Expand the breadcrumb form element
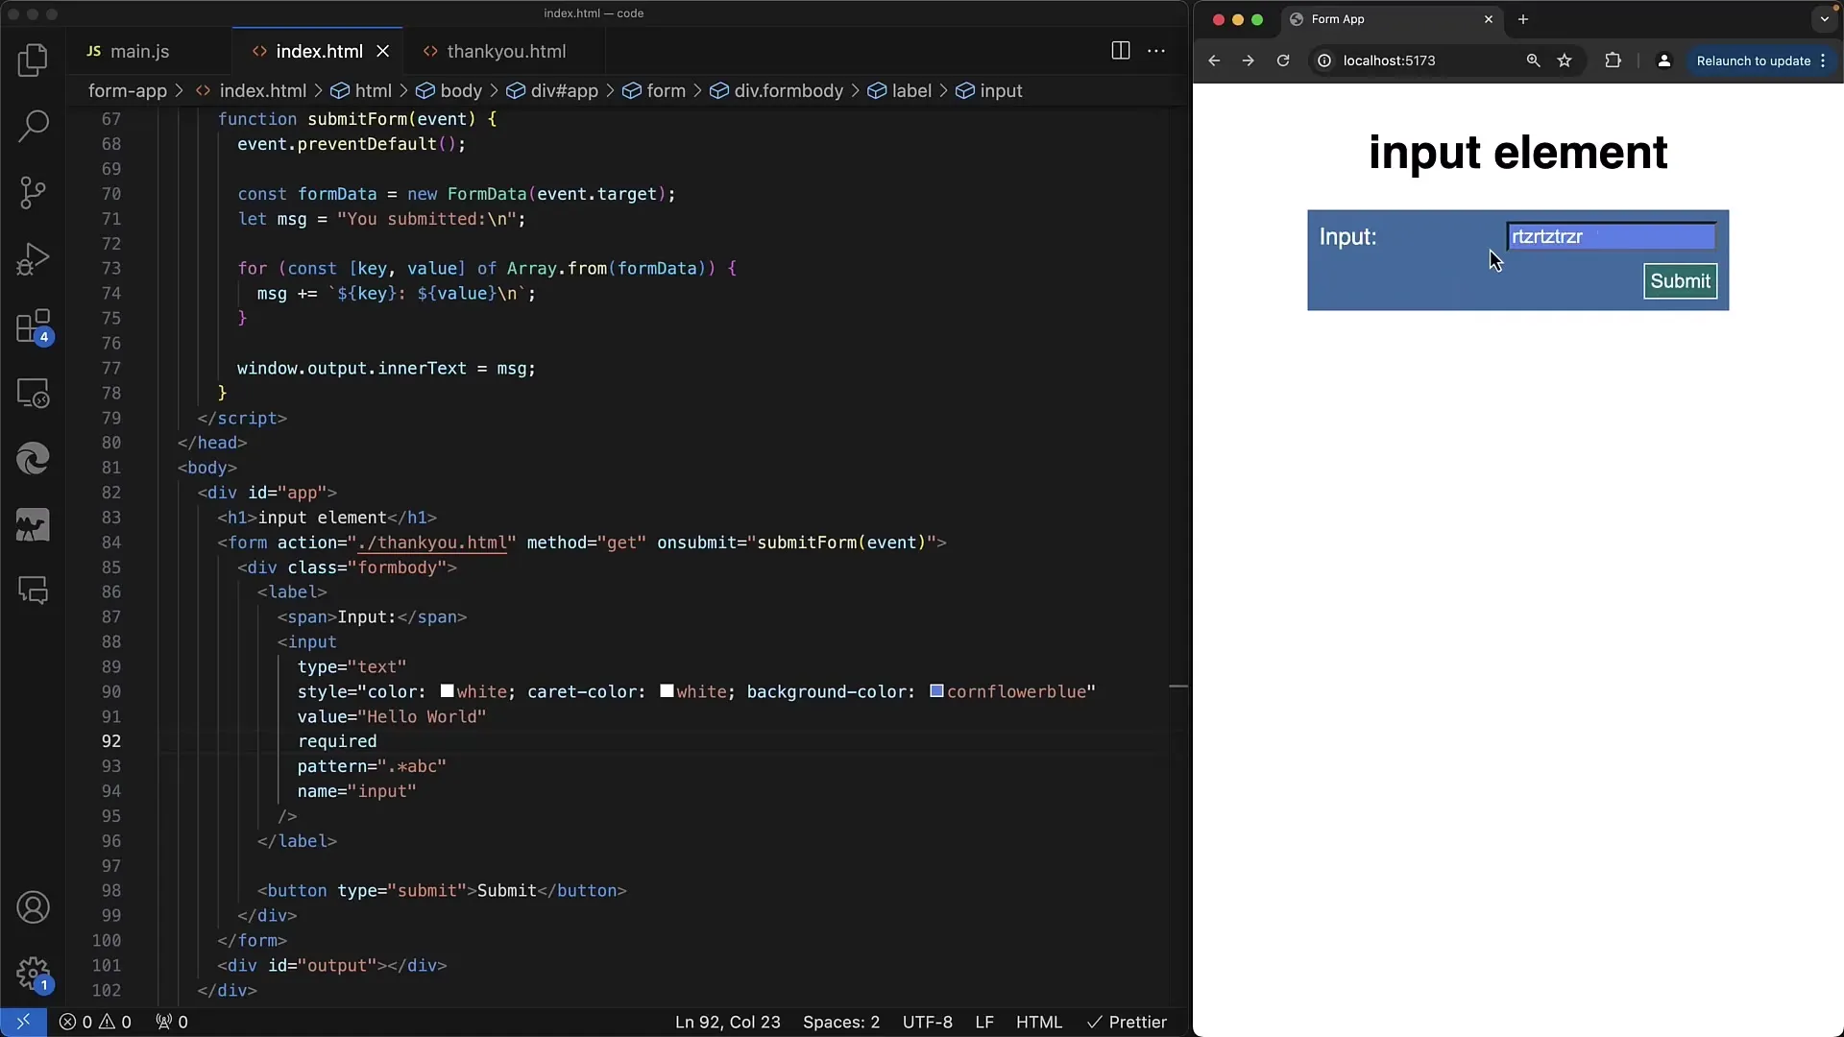The height and width of the screenshot is (1037, 1844). (x=665, y=90)
